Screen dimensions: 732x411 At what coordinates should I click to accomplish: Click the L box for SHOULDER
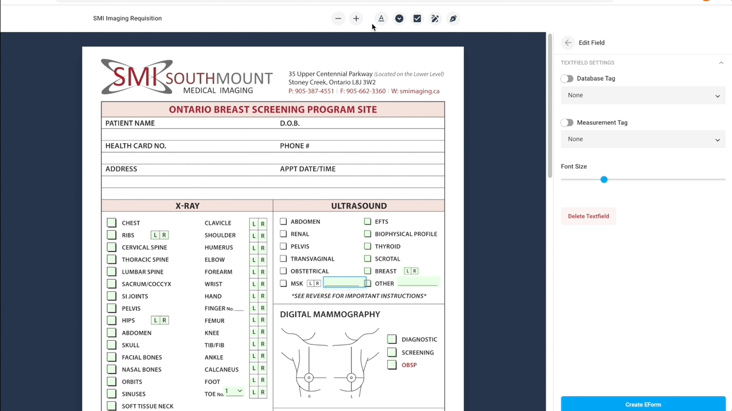click(254, 235)
